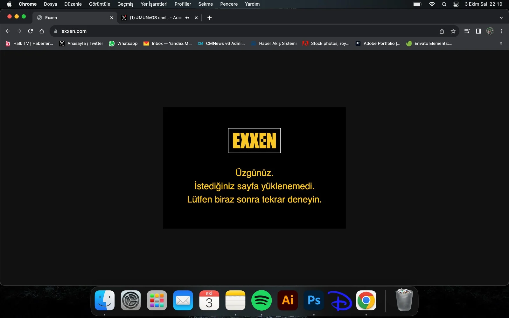Open the Yer İşaretleri menu
This screenshot has width=509, height=318.
[x=154, y=4]
